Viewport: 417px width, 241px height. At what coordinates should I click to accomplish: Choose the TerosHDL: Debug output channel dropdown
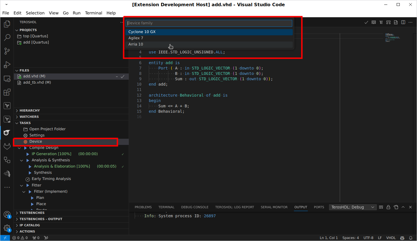(353, 207)
